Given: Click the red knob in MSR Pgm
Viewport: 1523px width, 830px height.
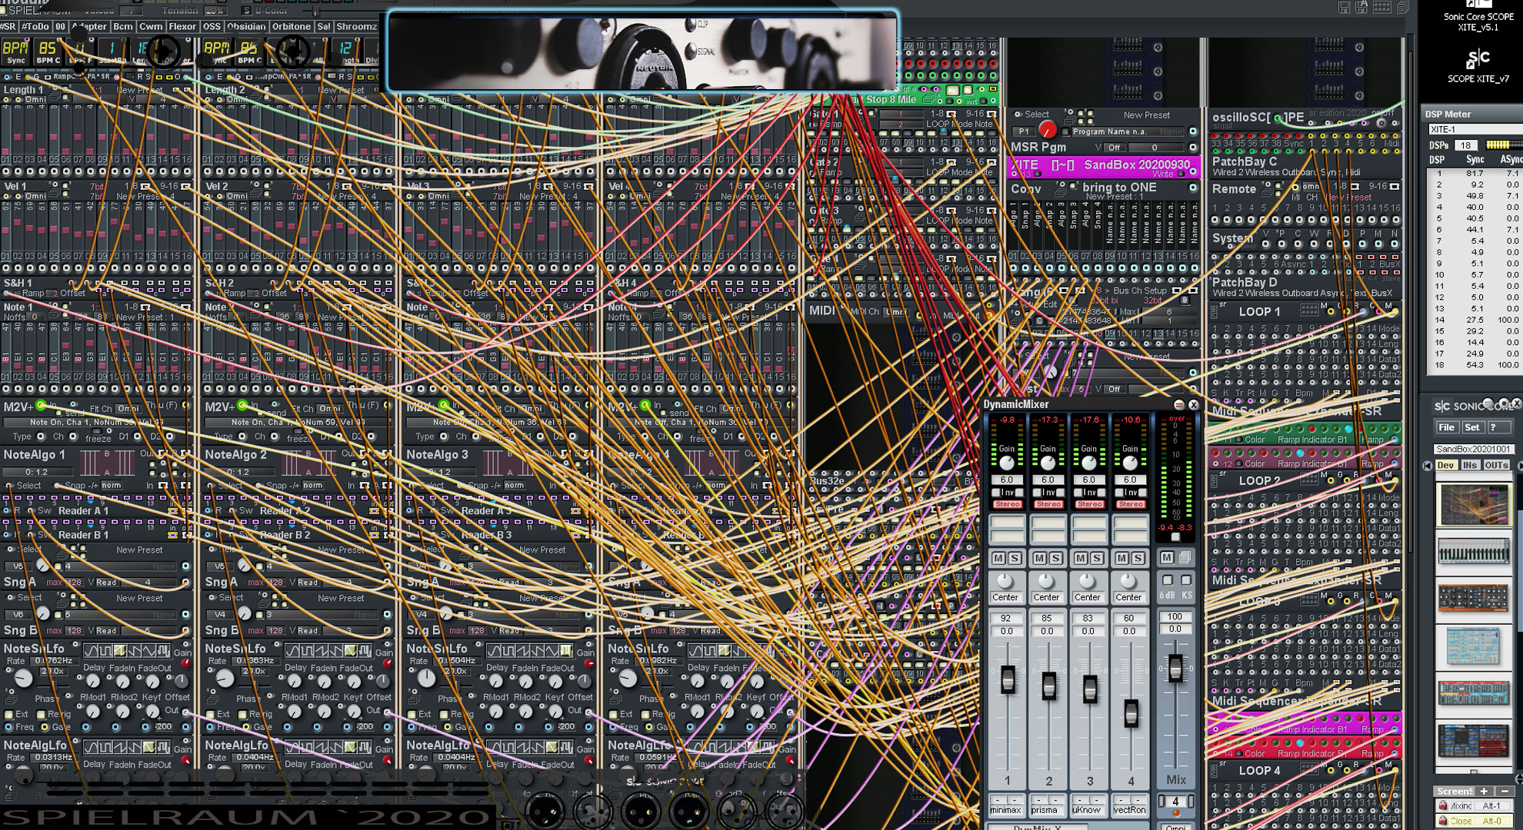Looking at the screenshot, I should point(1047,130).
